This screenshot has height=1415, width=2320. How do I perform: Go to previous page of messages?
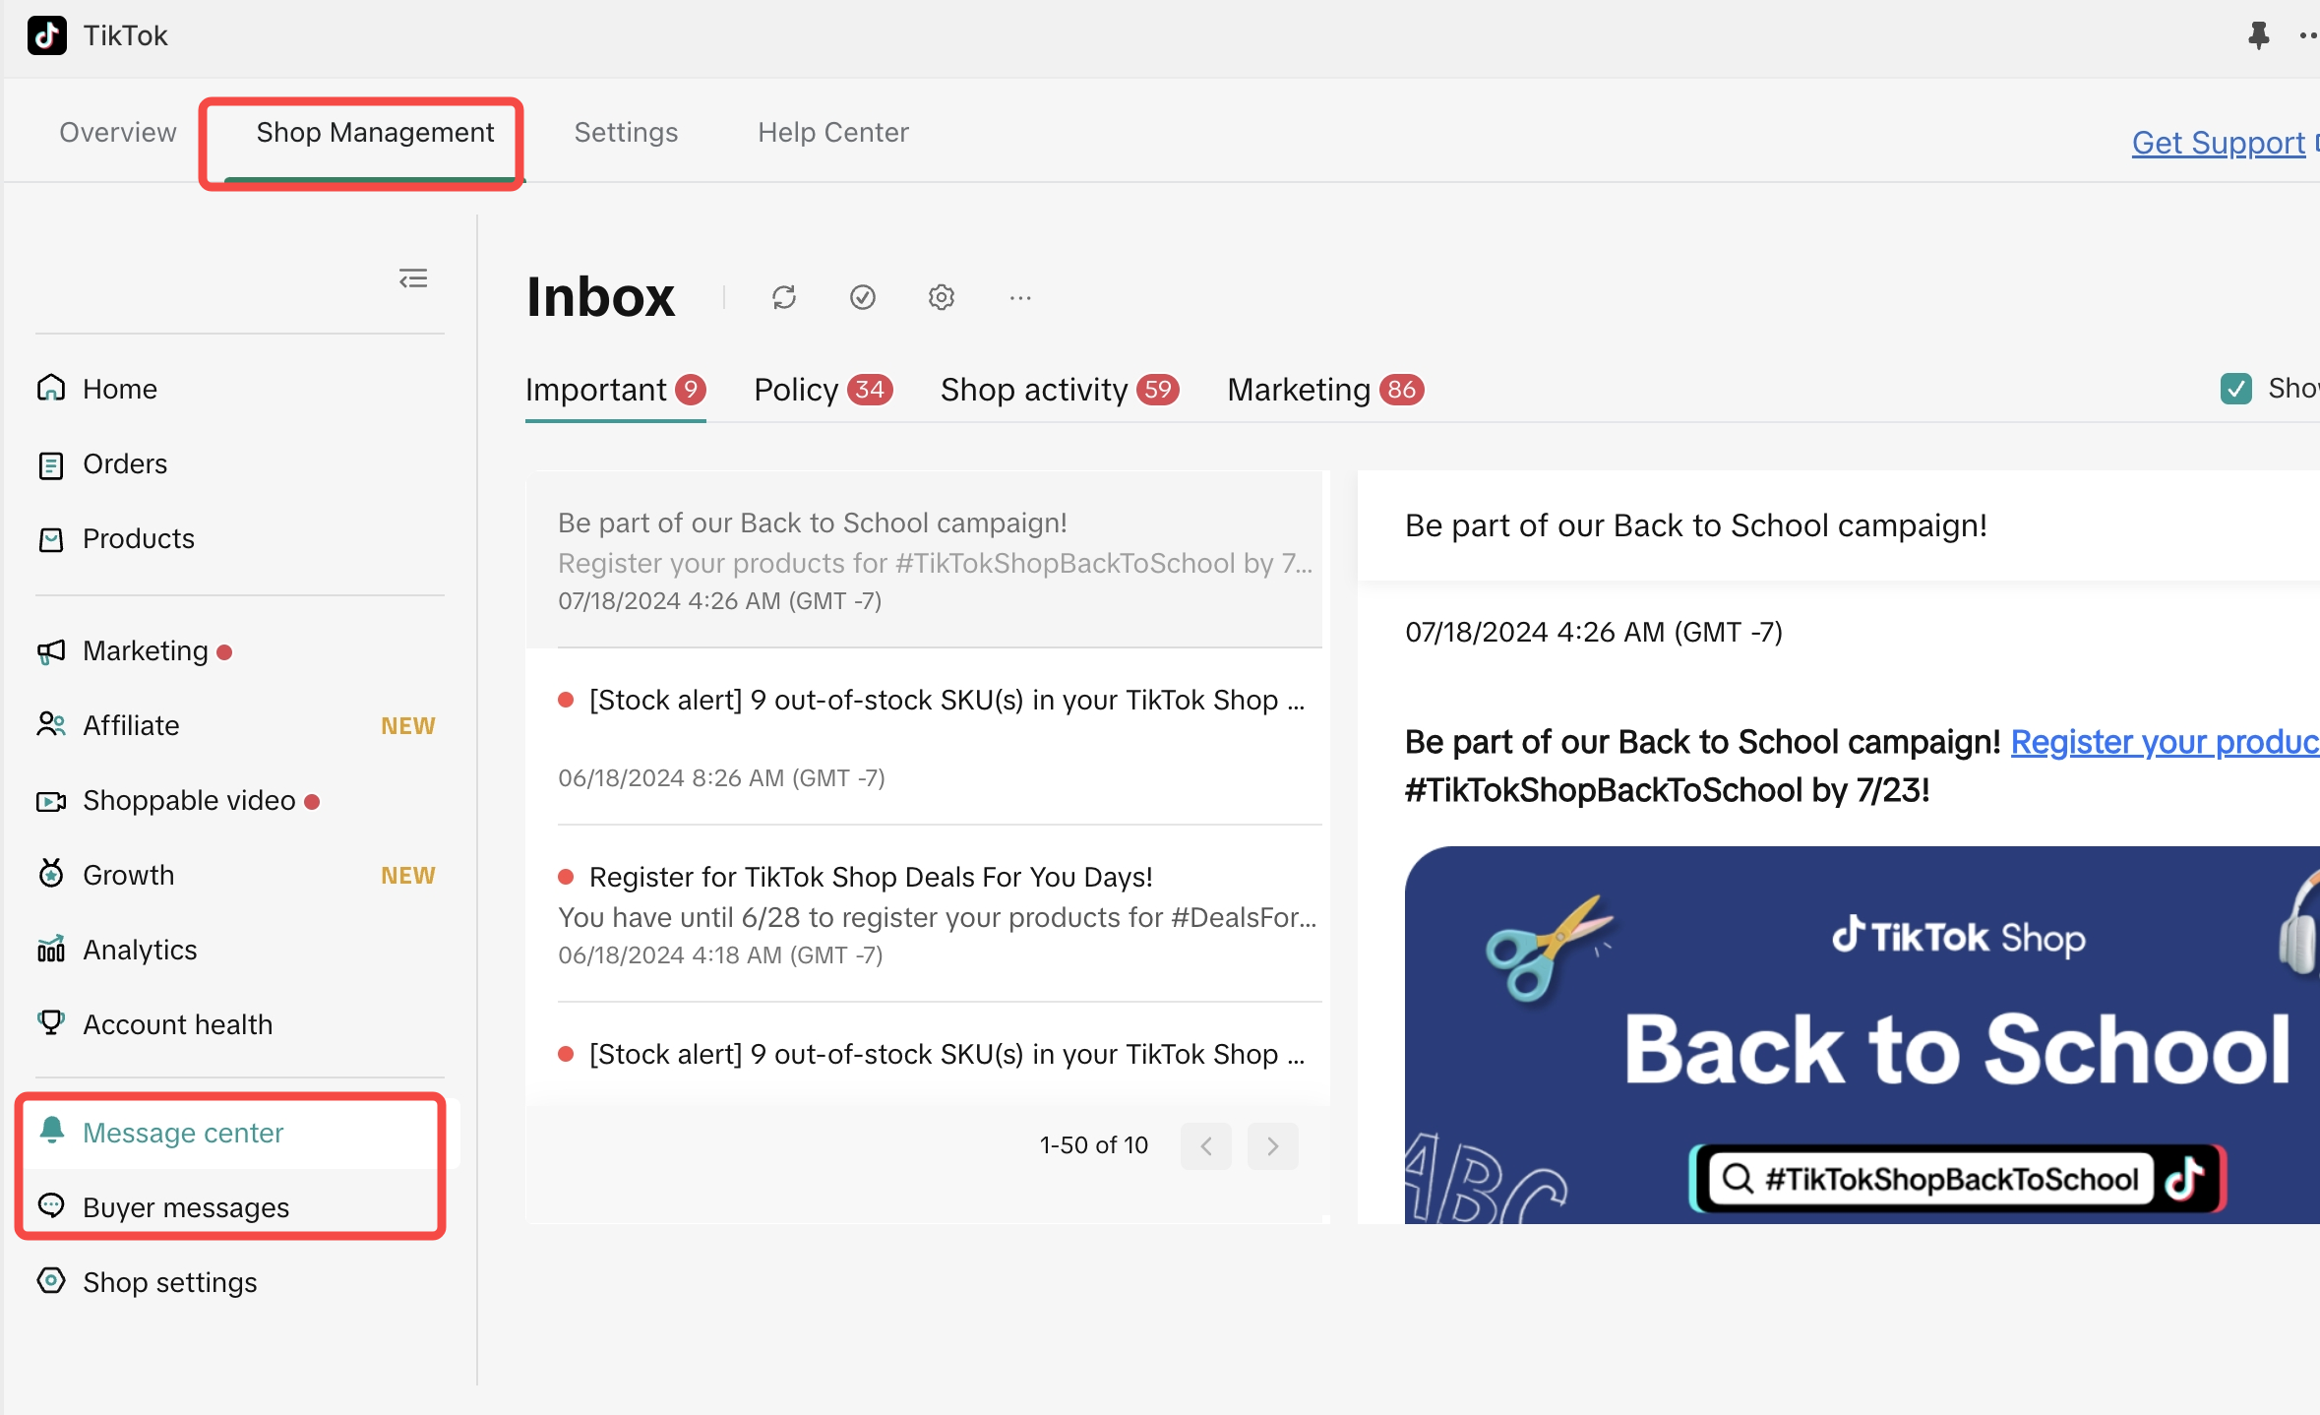click(1206, 1145)
